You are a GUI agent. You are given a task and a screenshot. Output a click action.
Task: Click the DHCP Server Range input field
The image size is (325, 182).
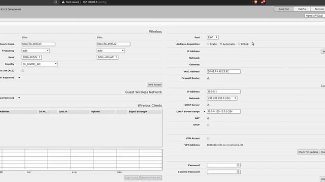tap(223, 111)
